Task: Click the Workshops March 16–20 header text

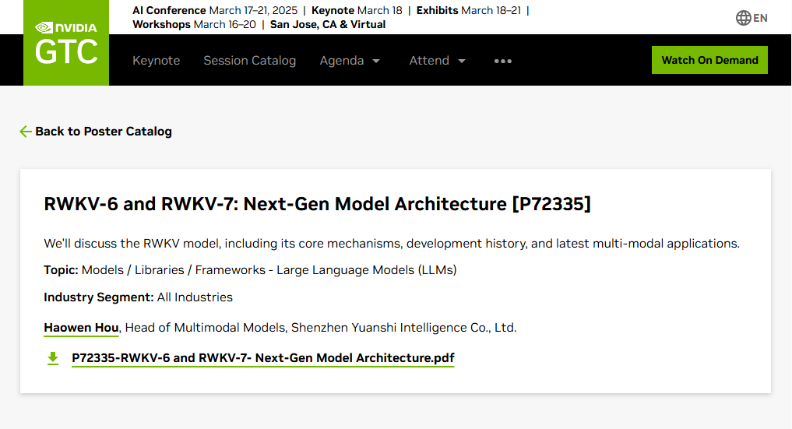Action: [x=195, y=24]
